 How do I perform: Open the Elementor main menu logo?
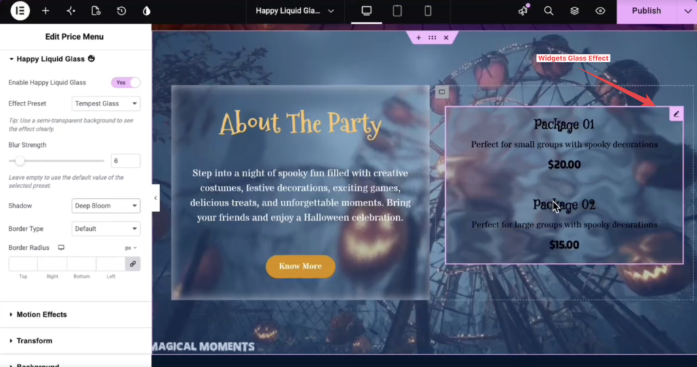tap(20, 11)
